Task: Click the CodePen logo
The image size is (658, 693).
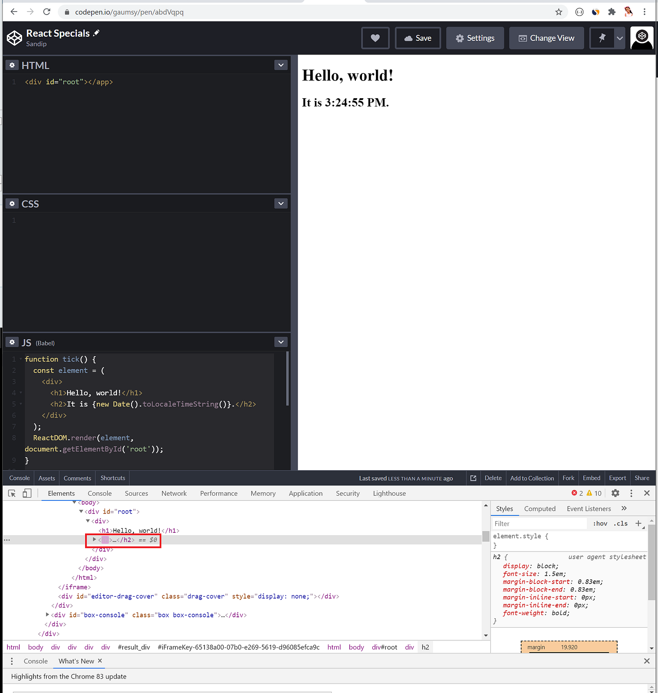Action: coord(14,38)
